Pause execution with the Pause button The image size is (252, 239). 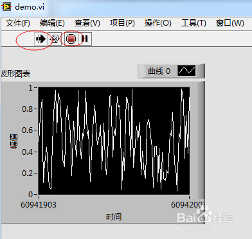(85, 39)
